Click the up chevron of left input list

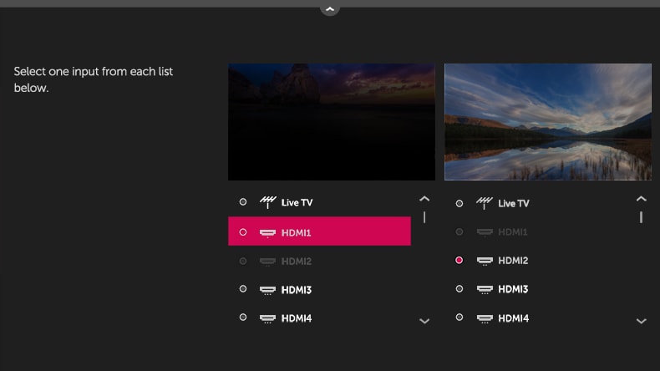(x=424, y=199)
